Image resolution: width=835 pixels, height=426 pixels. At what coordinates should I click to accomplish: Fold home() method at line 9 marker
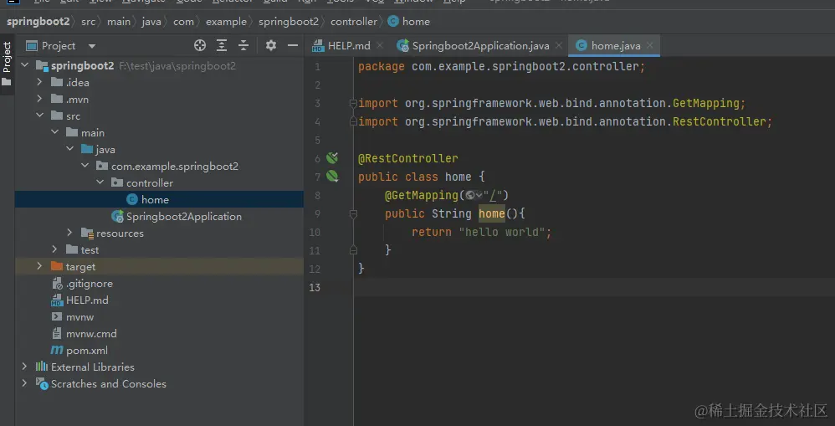352,213
